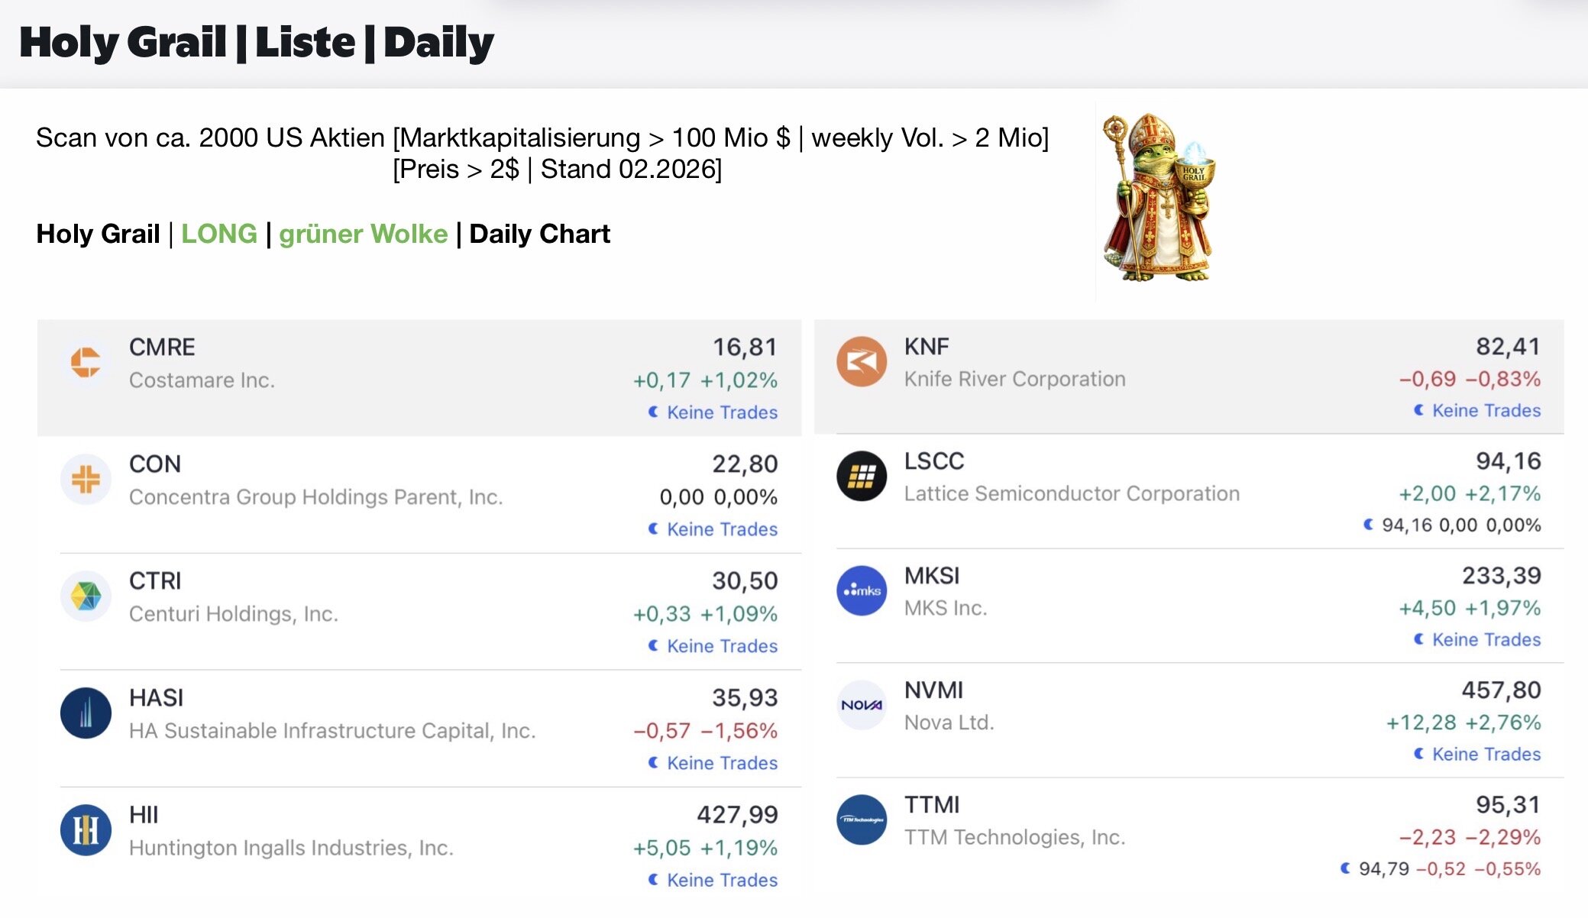Click the Lattice Semiconductor LSCC logo

(862, 477)
